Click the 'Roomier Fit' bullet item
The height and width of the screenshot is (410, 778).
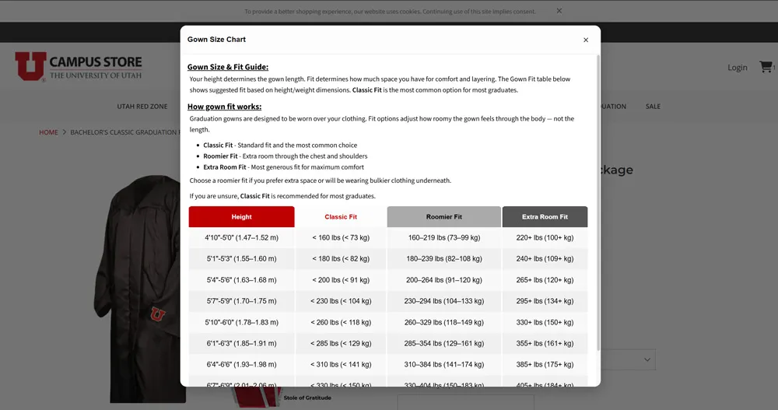pyautogui.click(x=286, y=156)
